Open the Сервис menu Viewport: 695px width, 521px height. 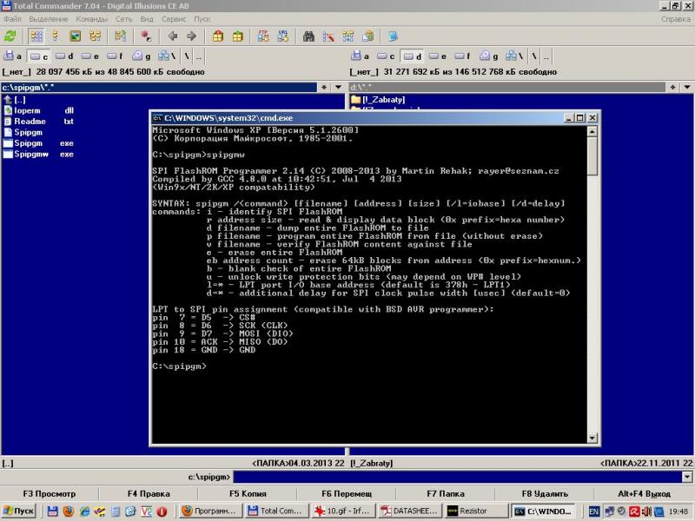coord(174,19)
